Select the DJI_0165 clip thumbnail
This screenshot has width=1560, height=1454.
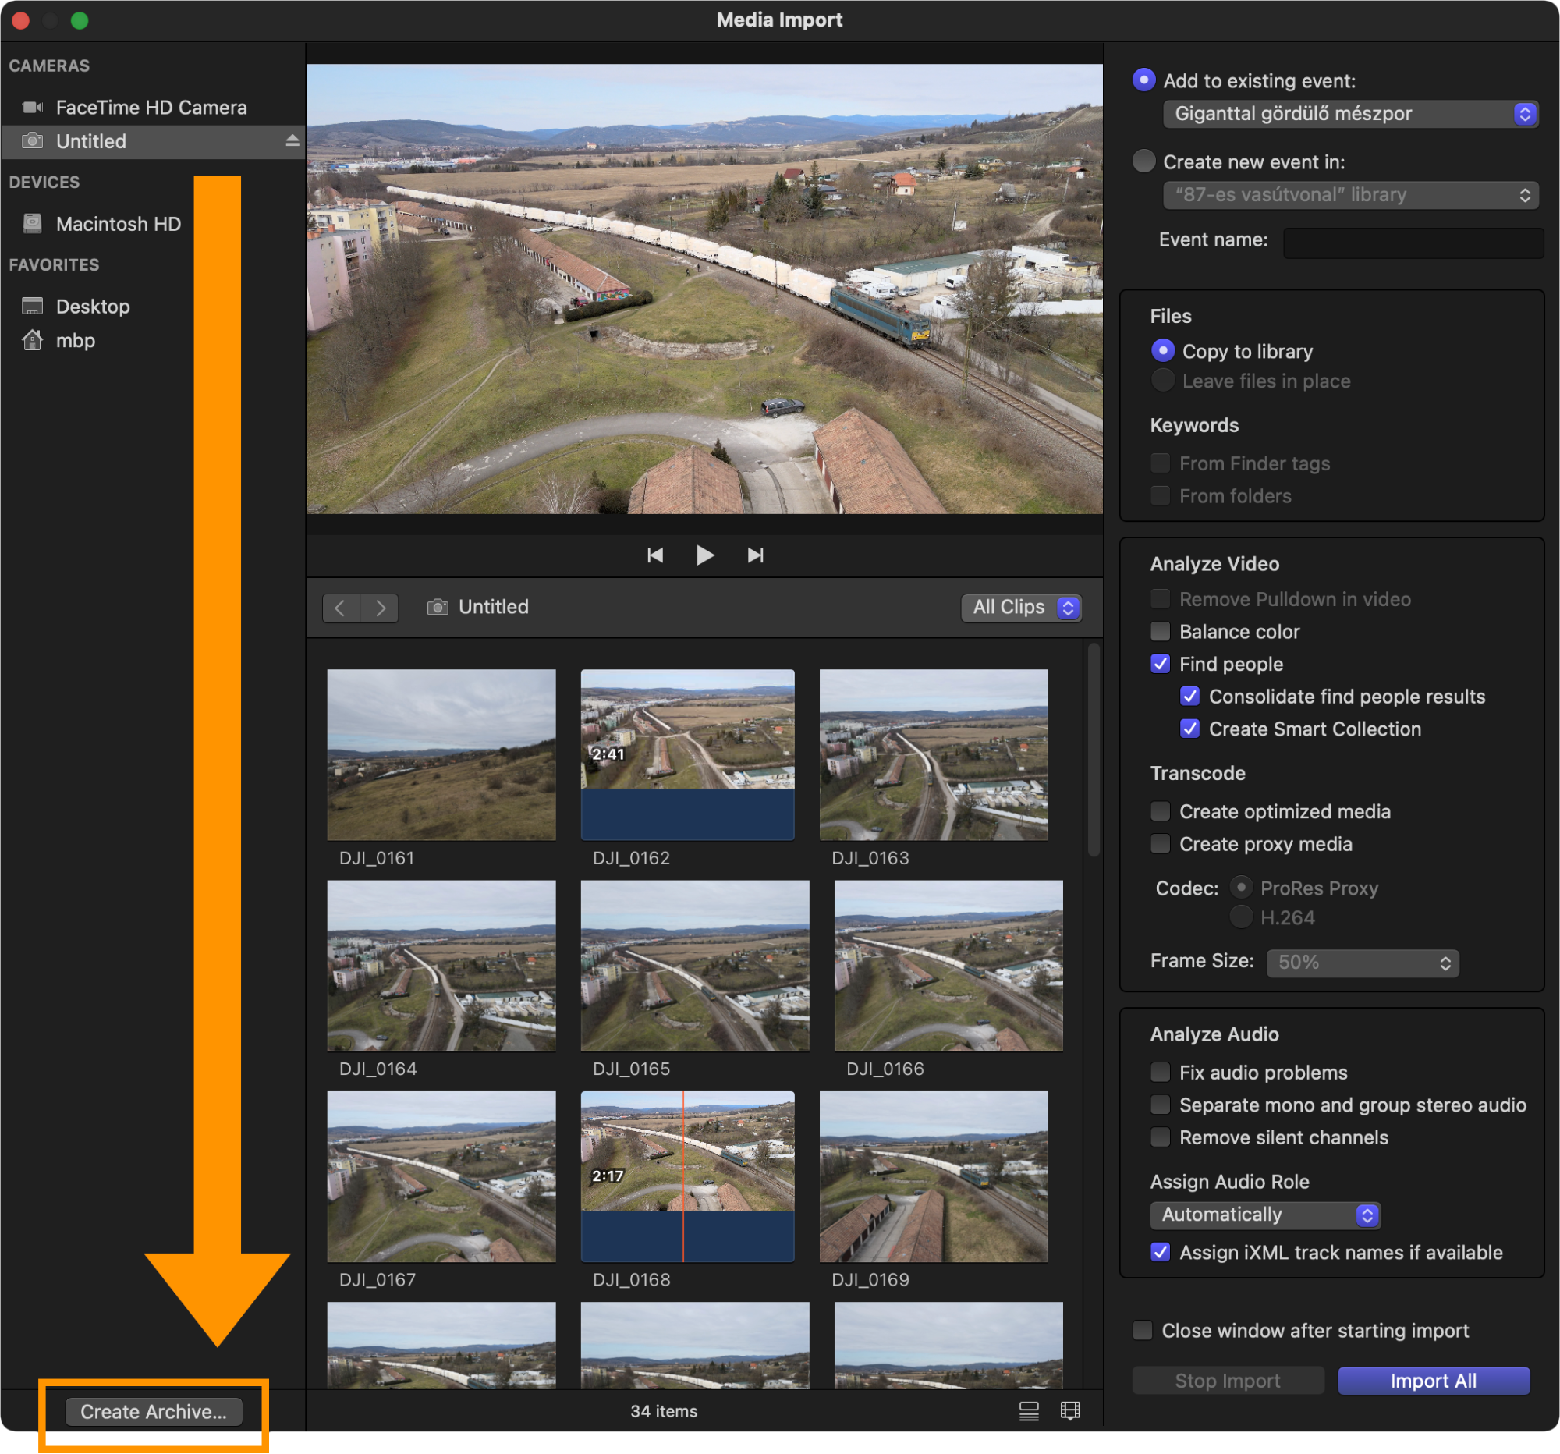[x=694, y=966]
